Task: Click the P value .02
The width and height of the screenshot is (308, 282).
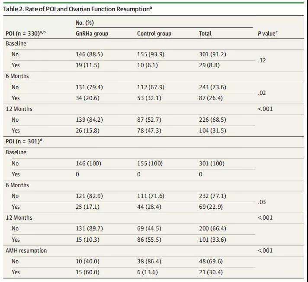Action: [x=262, y=93]
